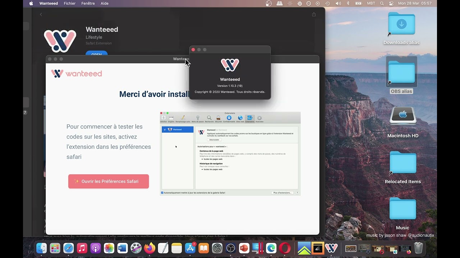This screenshot has height=258, width=460.
Task: Open Time Machine menu bar icon
Action: [x=328, y=3]
